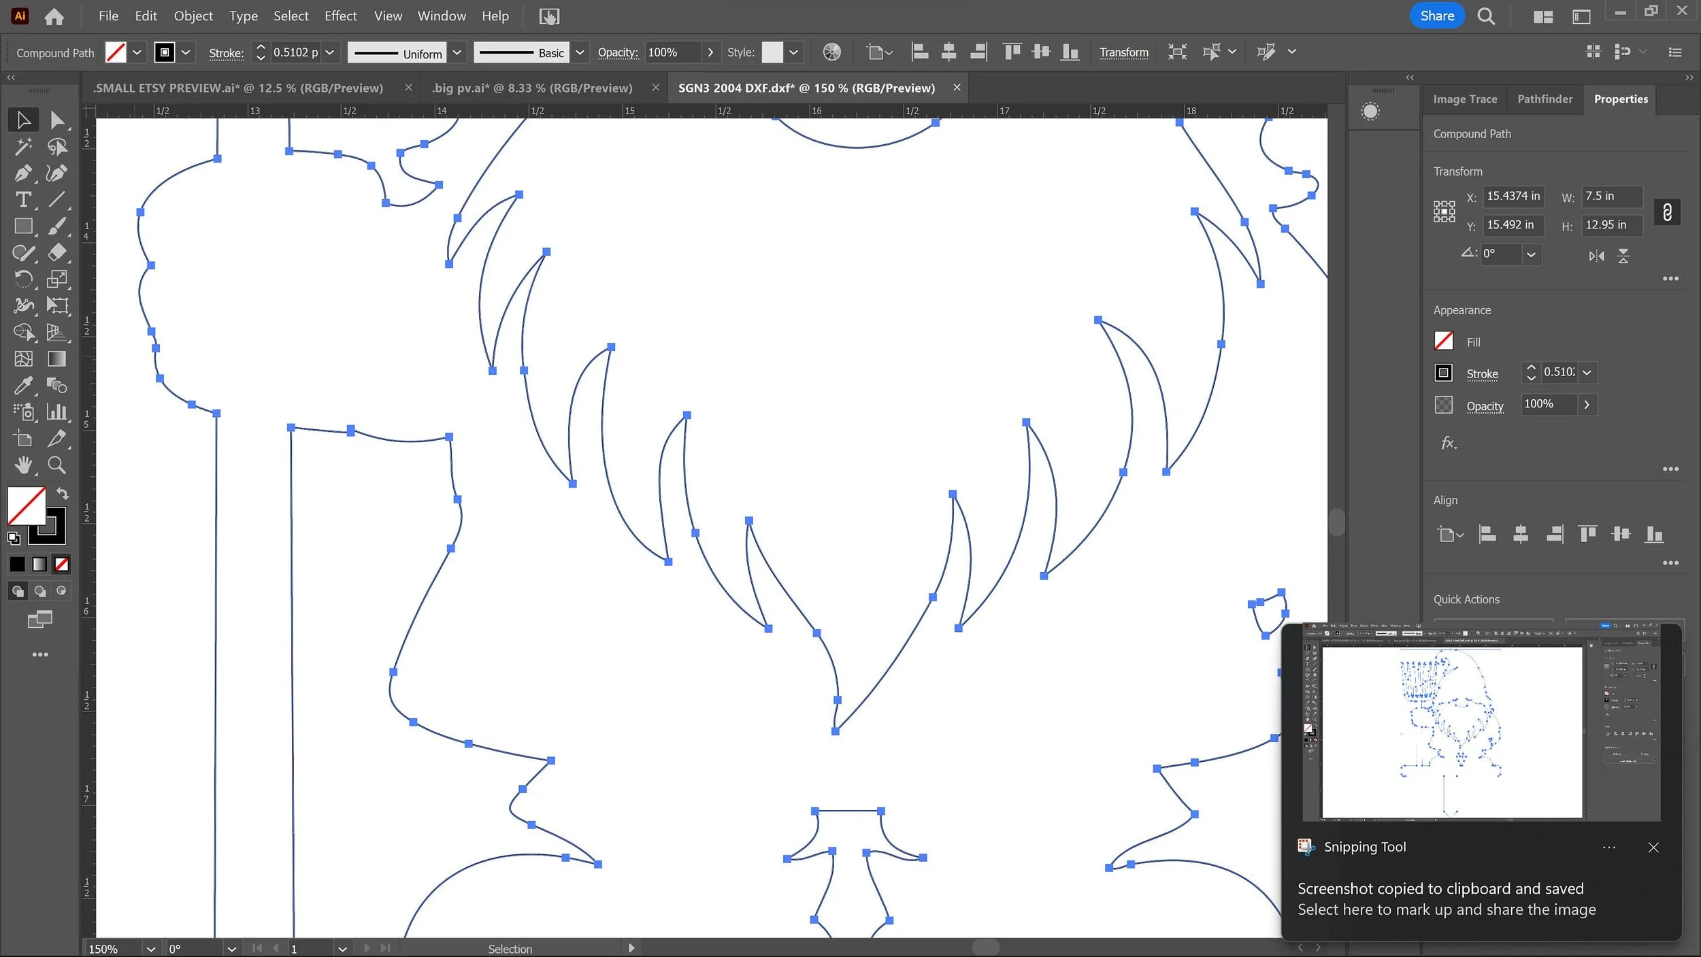Switch to the Pathfinder tab
The width and height of the screenshot is (1701, 957).
[1545, 99]
